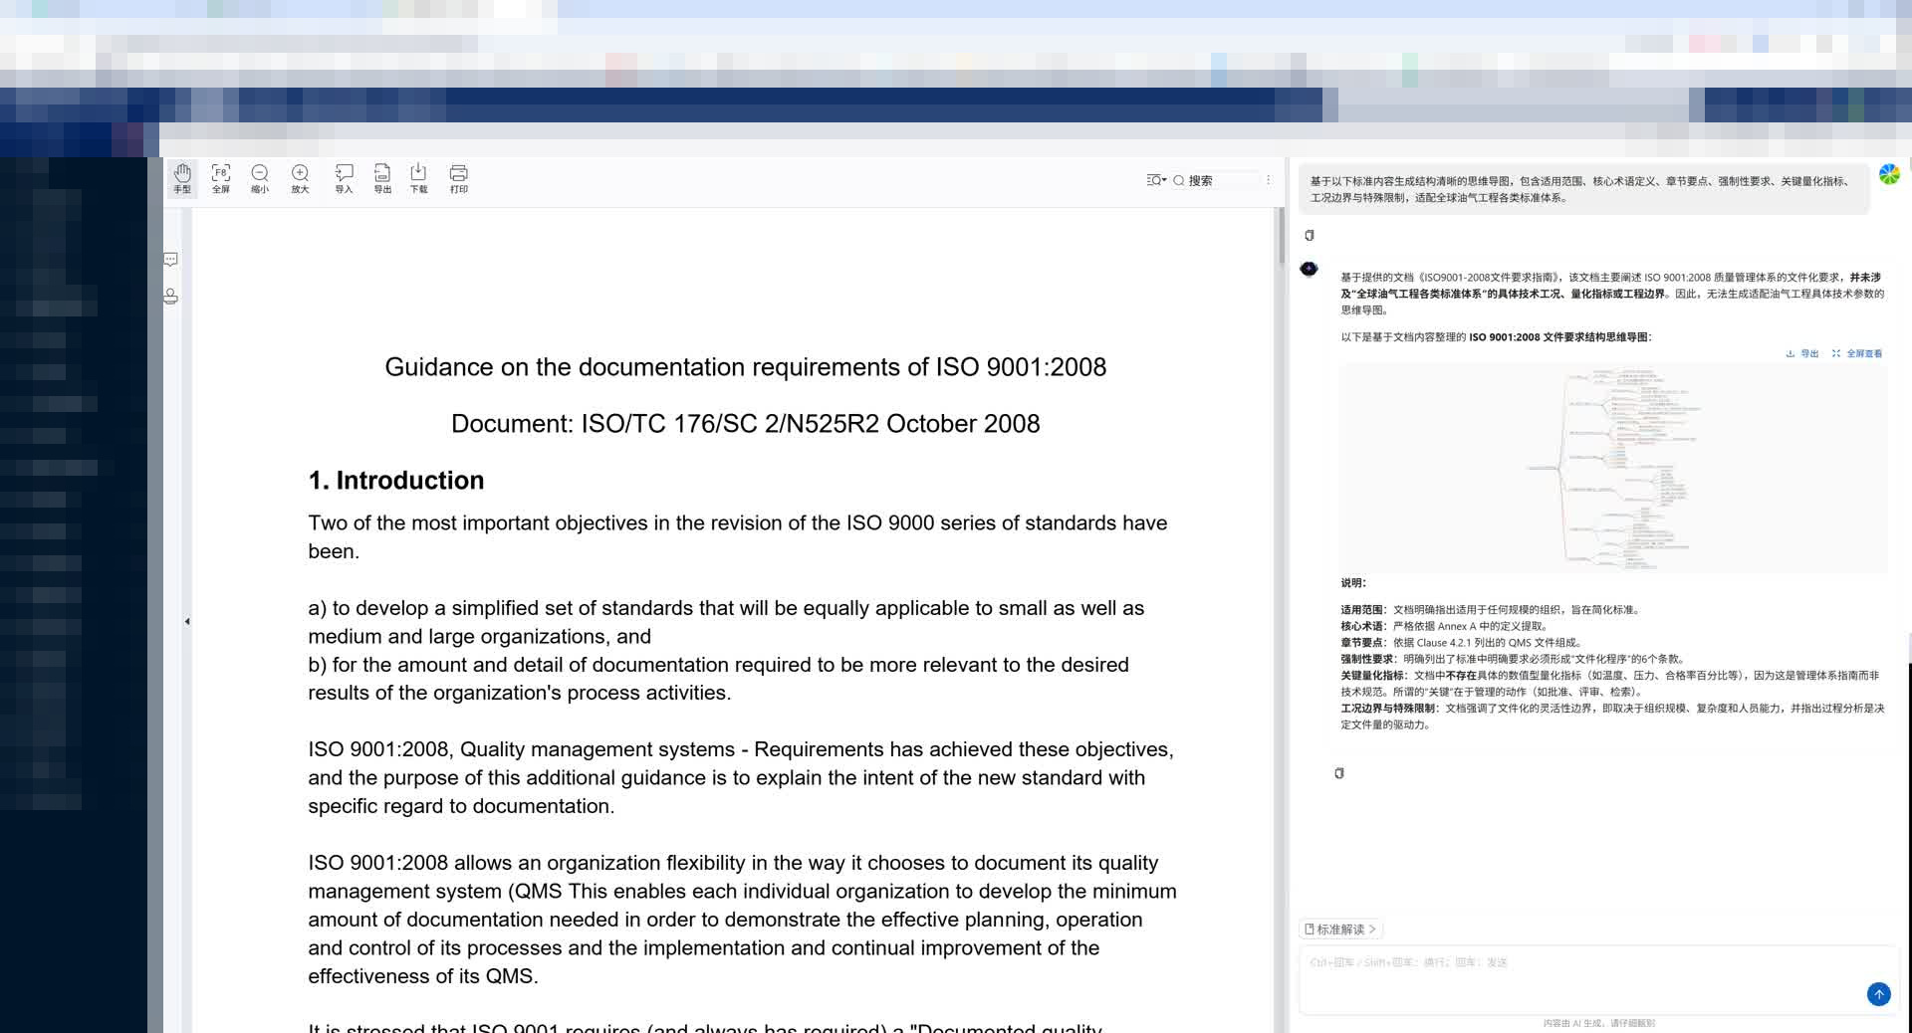Copy the user prompt message
The height and width of the screenshot is (1033, 1912).
(x=1310, y=236)
